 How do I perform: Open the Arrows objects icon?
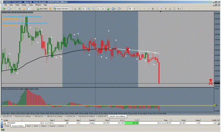[179, 9]
